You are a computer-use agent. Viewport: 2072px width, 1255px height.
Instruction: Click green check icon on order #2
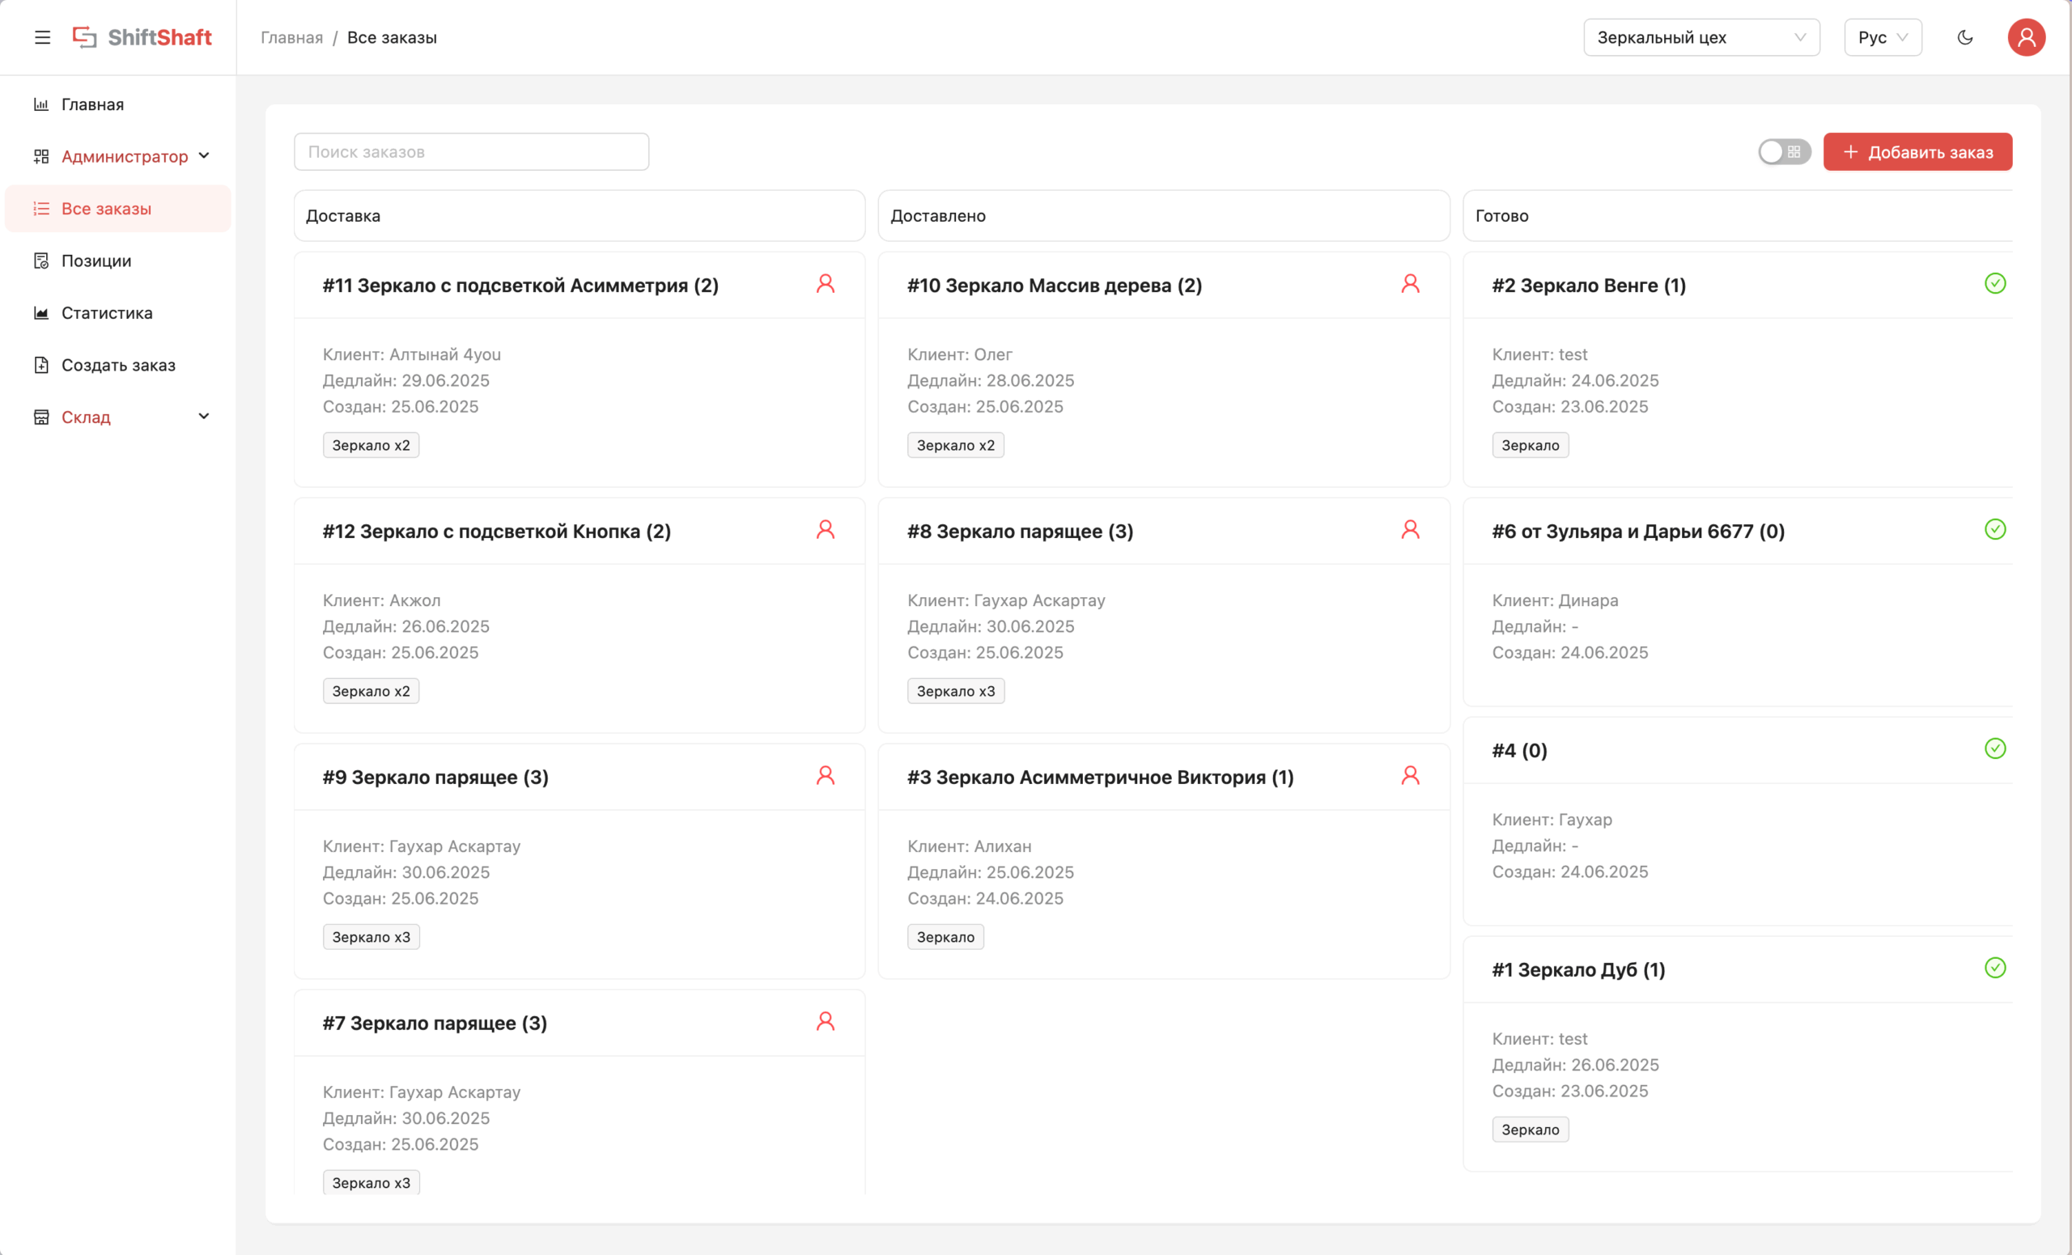click(x=1994, y=284)
